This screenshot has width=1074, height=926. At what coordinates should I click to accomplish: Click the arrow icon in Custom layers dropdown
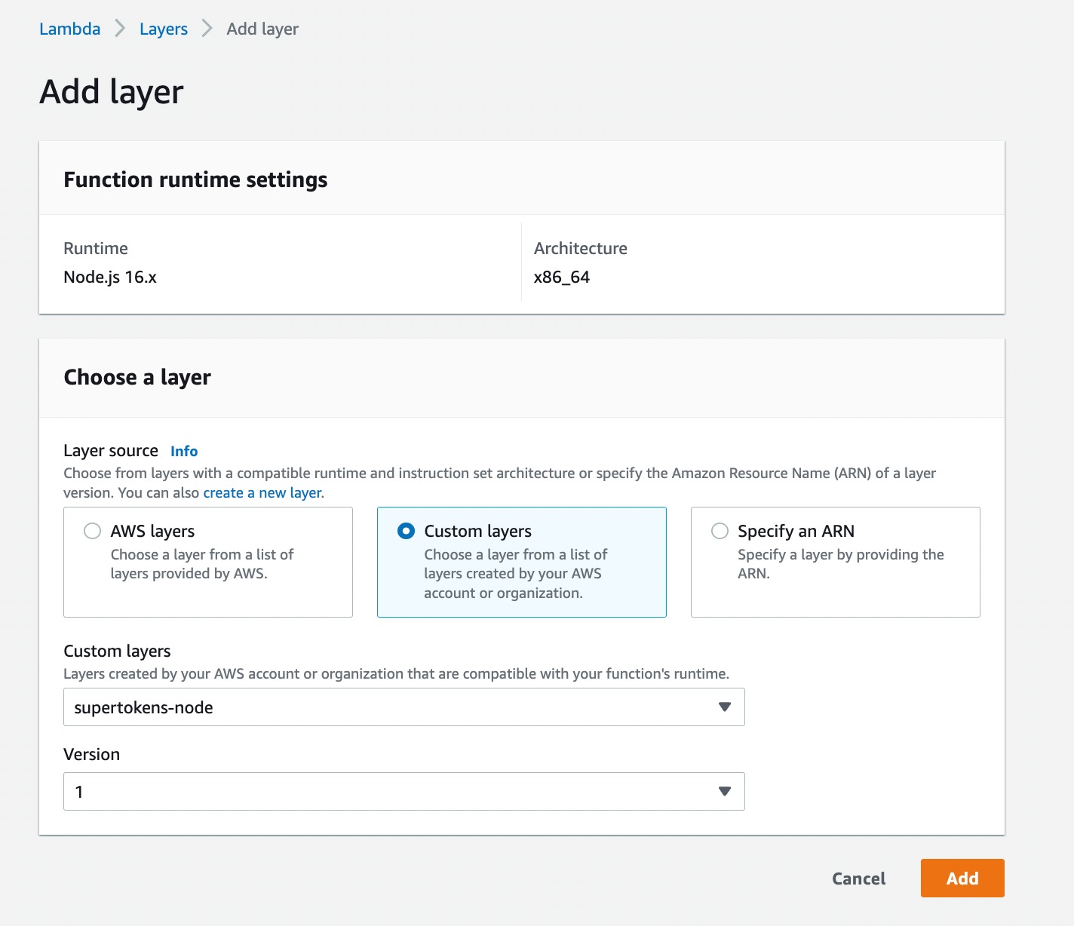pos(725,707)
